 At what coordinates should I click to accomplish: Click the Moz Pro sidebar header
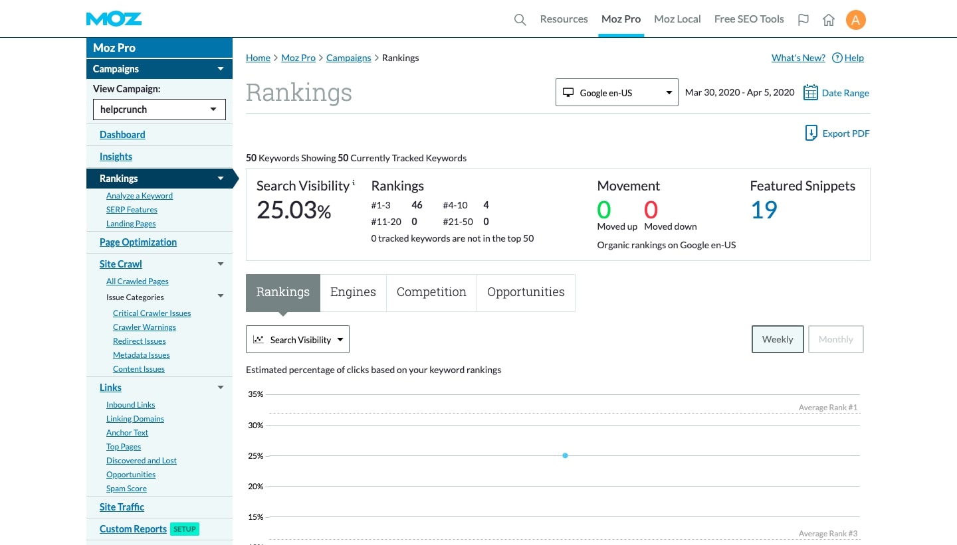click(x=159, y=48)
